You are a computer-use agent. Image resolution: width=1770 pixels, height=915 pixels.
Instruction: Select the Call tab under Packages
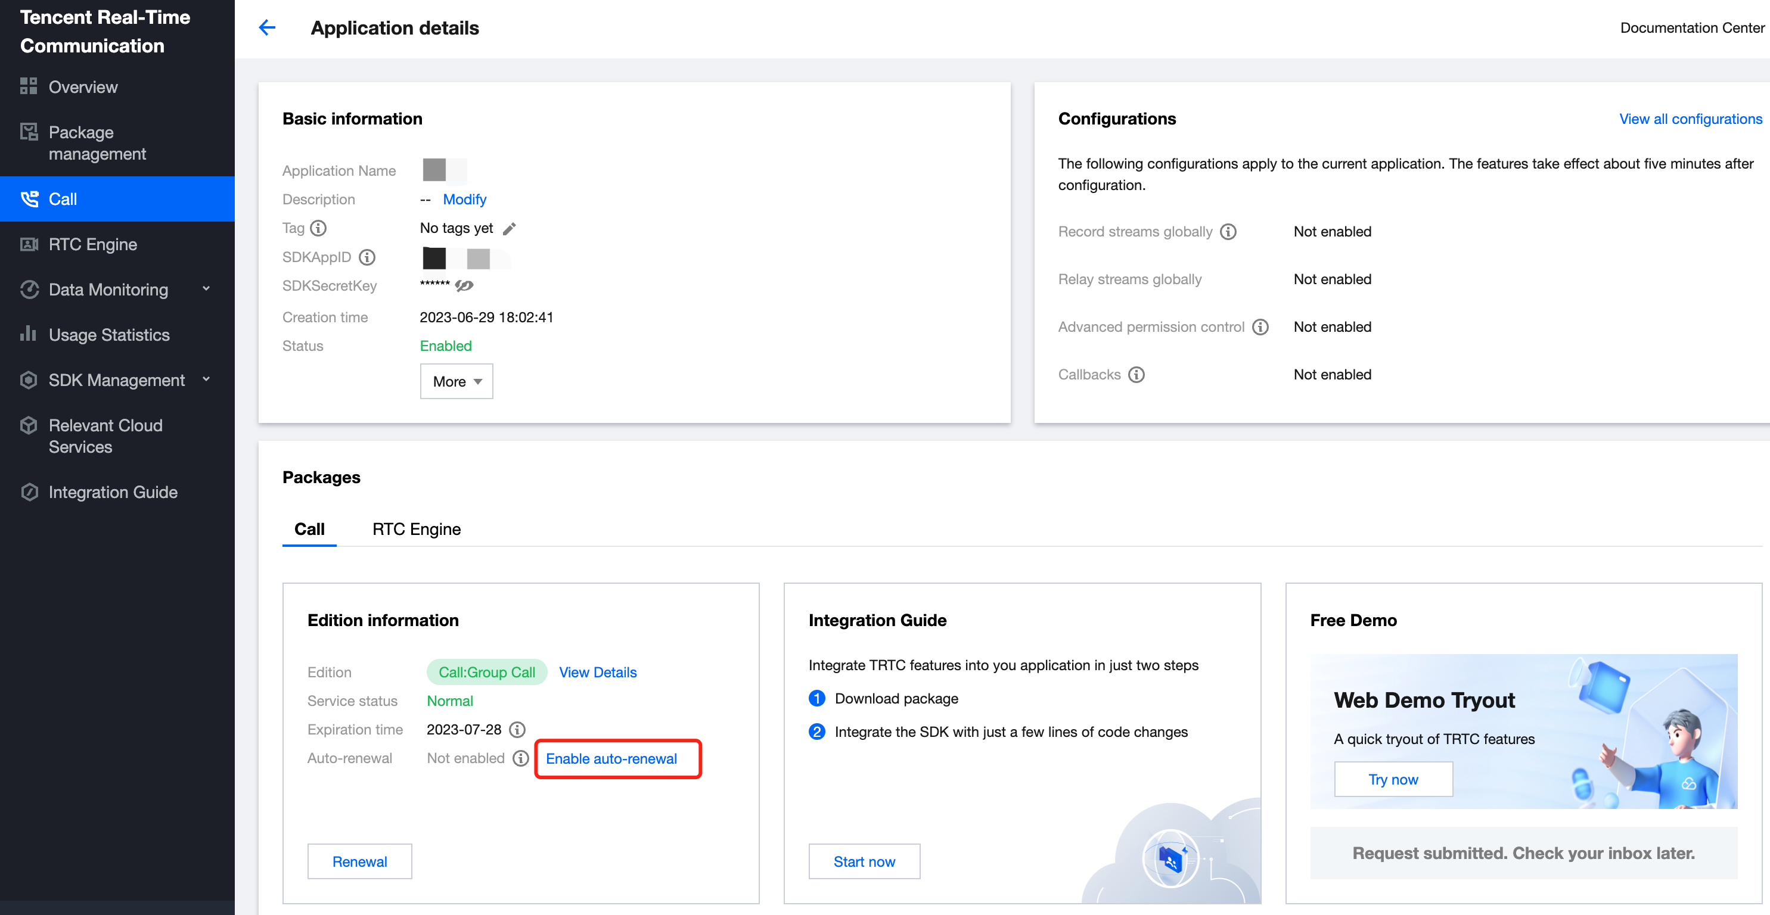point(309,529)
